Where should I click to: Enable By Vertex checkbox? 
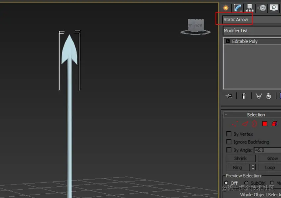(x=229, y=134)
